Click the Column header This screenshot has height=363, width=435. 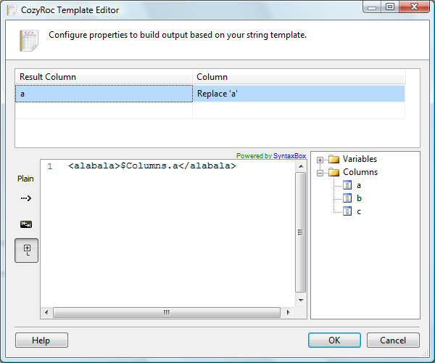(x=299, y=77)
